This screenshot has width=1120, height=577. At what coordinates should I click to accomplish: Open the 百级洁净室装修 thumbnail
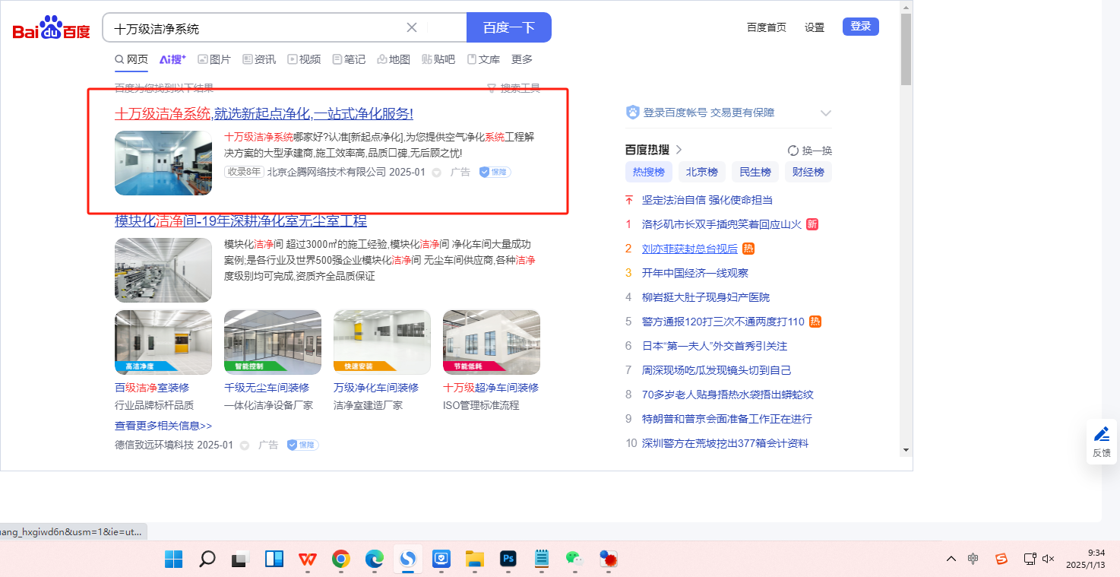(x=163, y=342)
